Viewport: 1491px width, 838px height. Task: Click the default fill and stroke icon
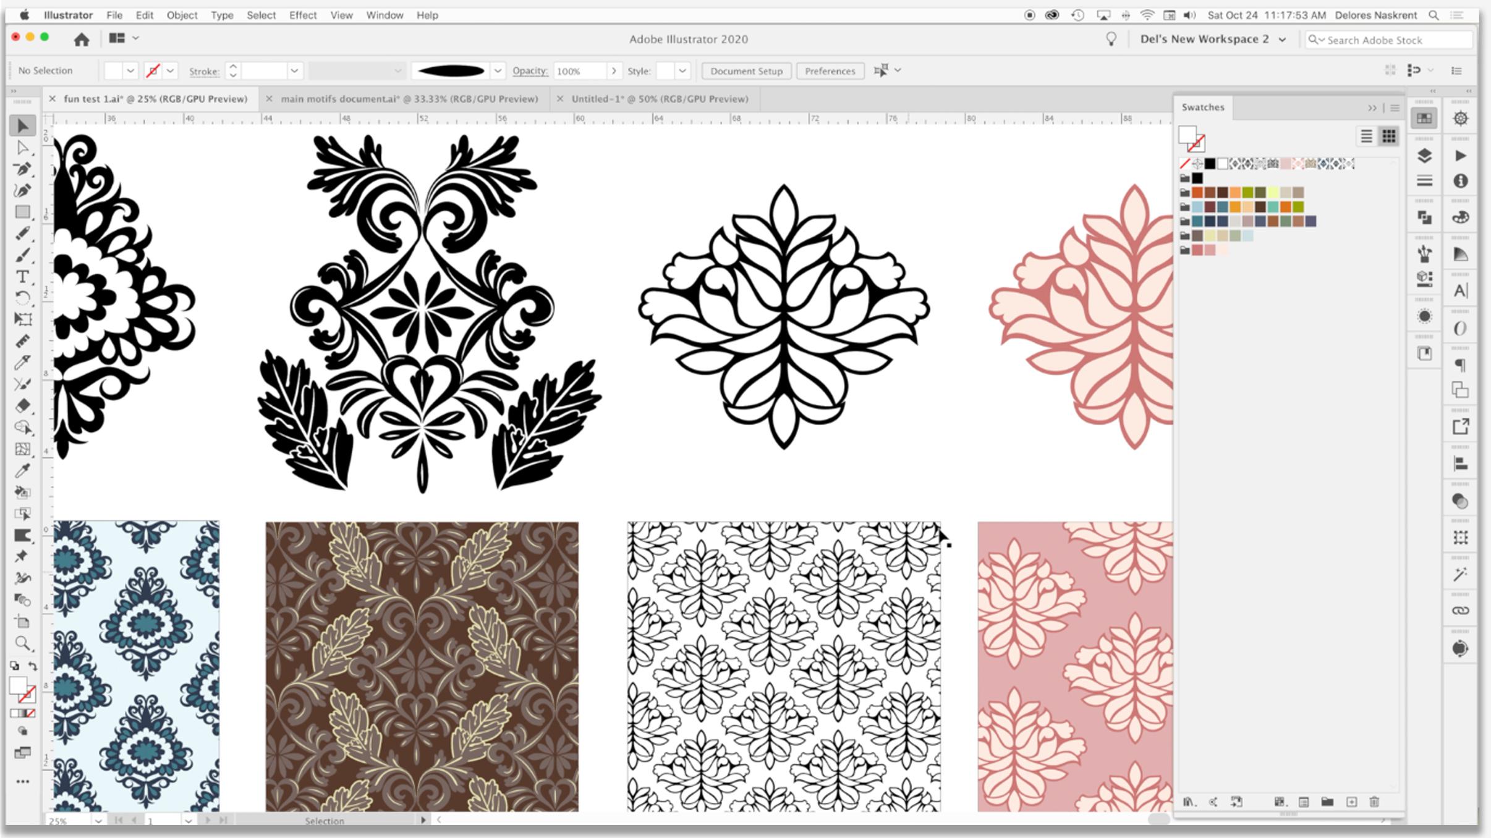point(14,666)
